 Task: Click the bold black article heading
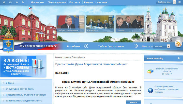(x=98, y=82)
